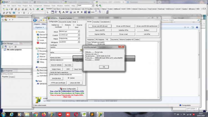Confirm the Acbrnfse_exemplo dialog with OK

(x=104, y=67)
